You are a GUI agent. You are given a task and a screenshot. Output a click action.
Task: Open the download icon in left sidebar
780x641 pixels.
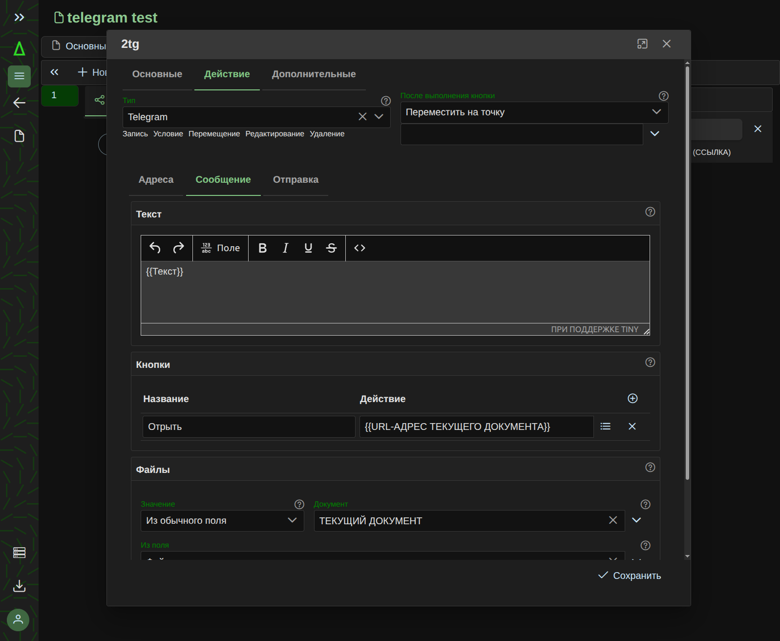(x=19, y=586)
